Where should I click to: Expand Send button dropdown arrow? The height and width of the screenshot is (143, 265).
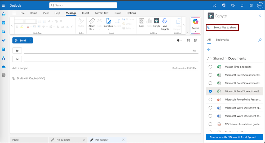tap(30, 40)
